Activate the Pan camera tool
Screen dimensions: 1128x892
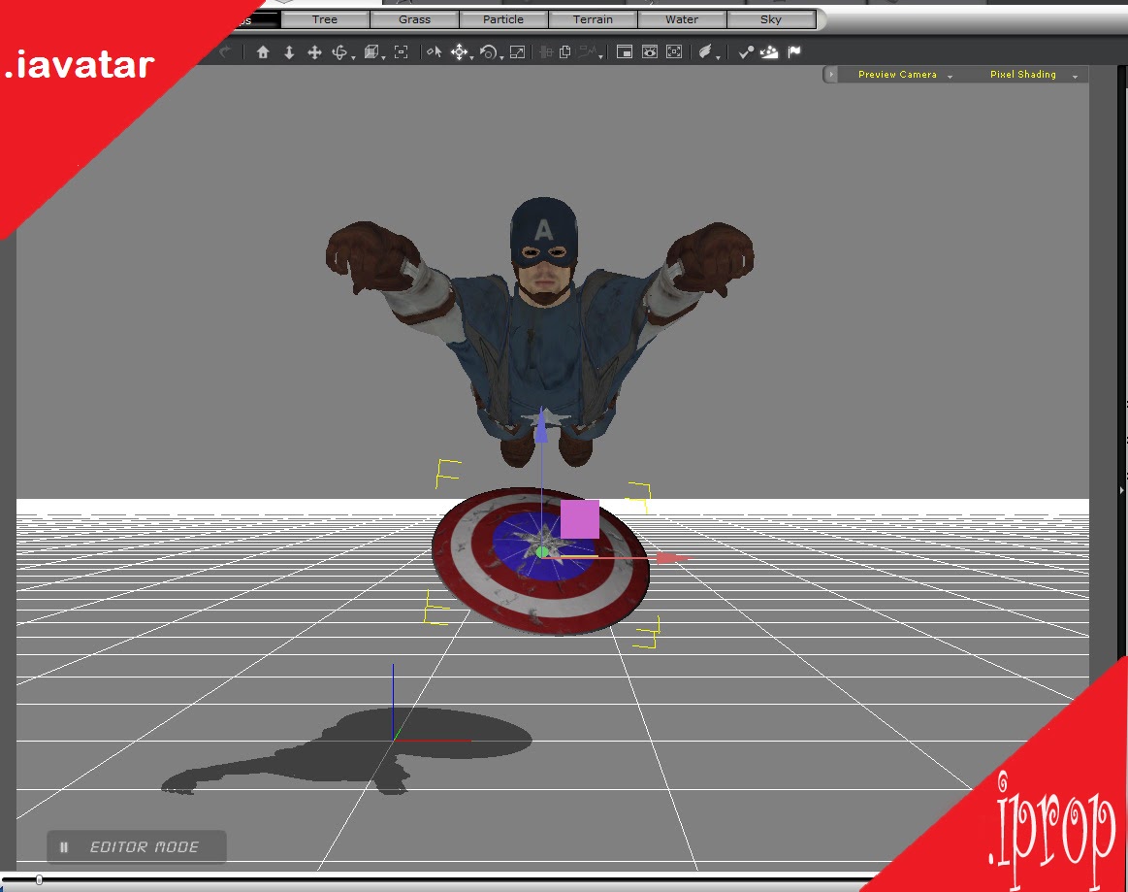pos(315,51)
